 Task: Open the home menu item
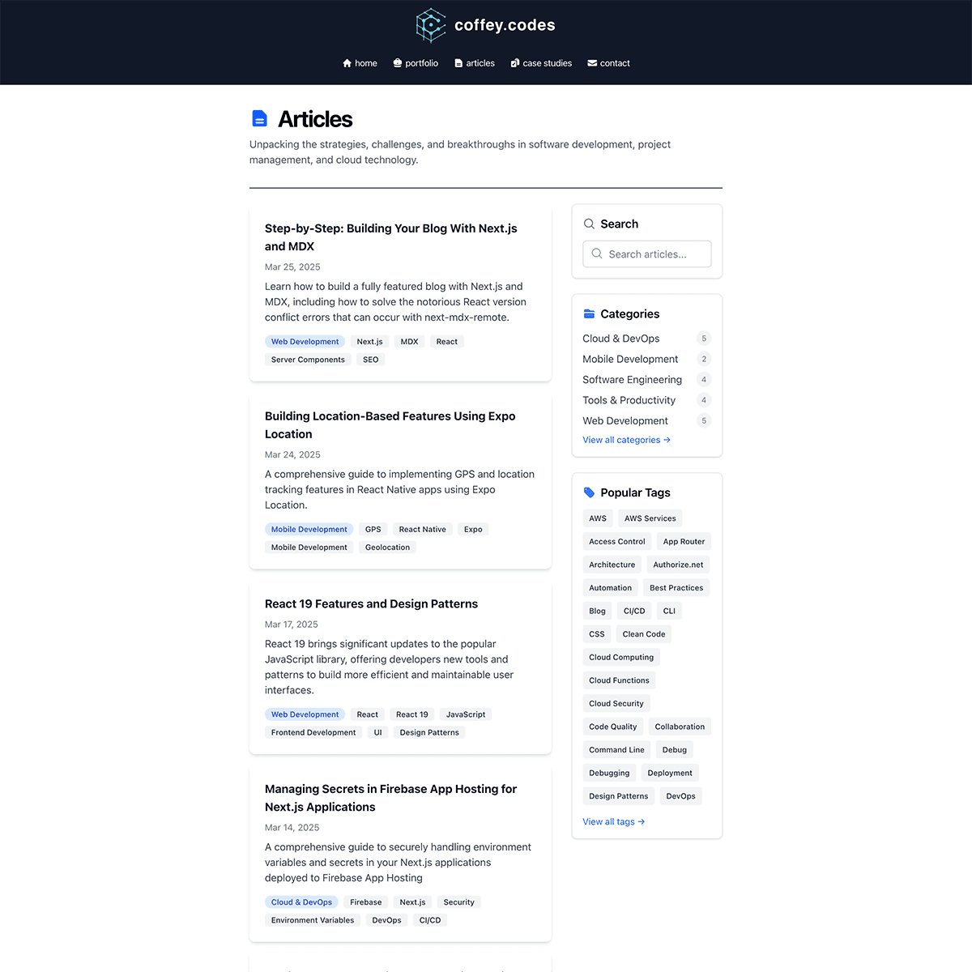360,63
